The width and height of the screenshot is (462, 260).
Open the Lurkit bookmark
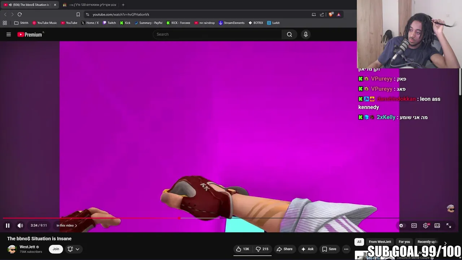pos(273,23)
